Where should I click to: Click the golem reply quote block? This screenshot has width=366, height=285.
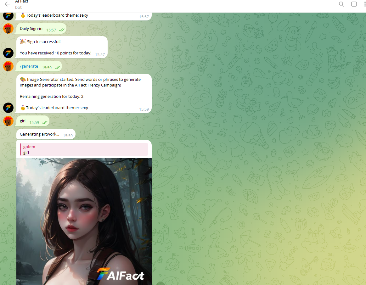click(x=84, y=149)
